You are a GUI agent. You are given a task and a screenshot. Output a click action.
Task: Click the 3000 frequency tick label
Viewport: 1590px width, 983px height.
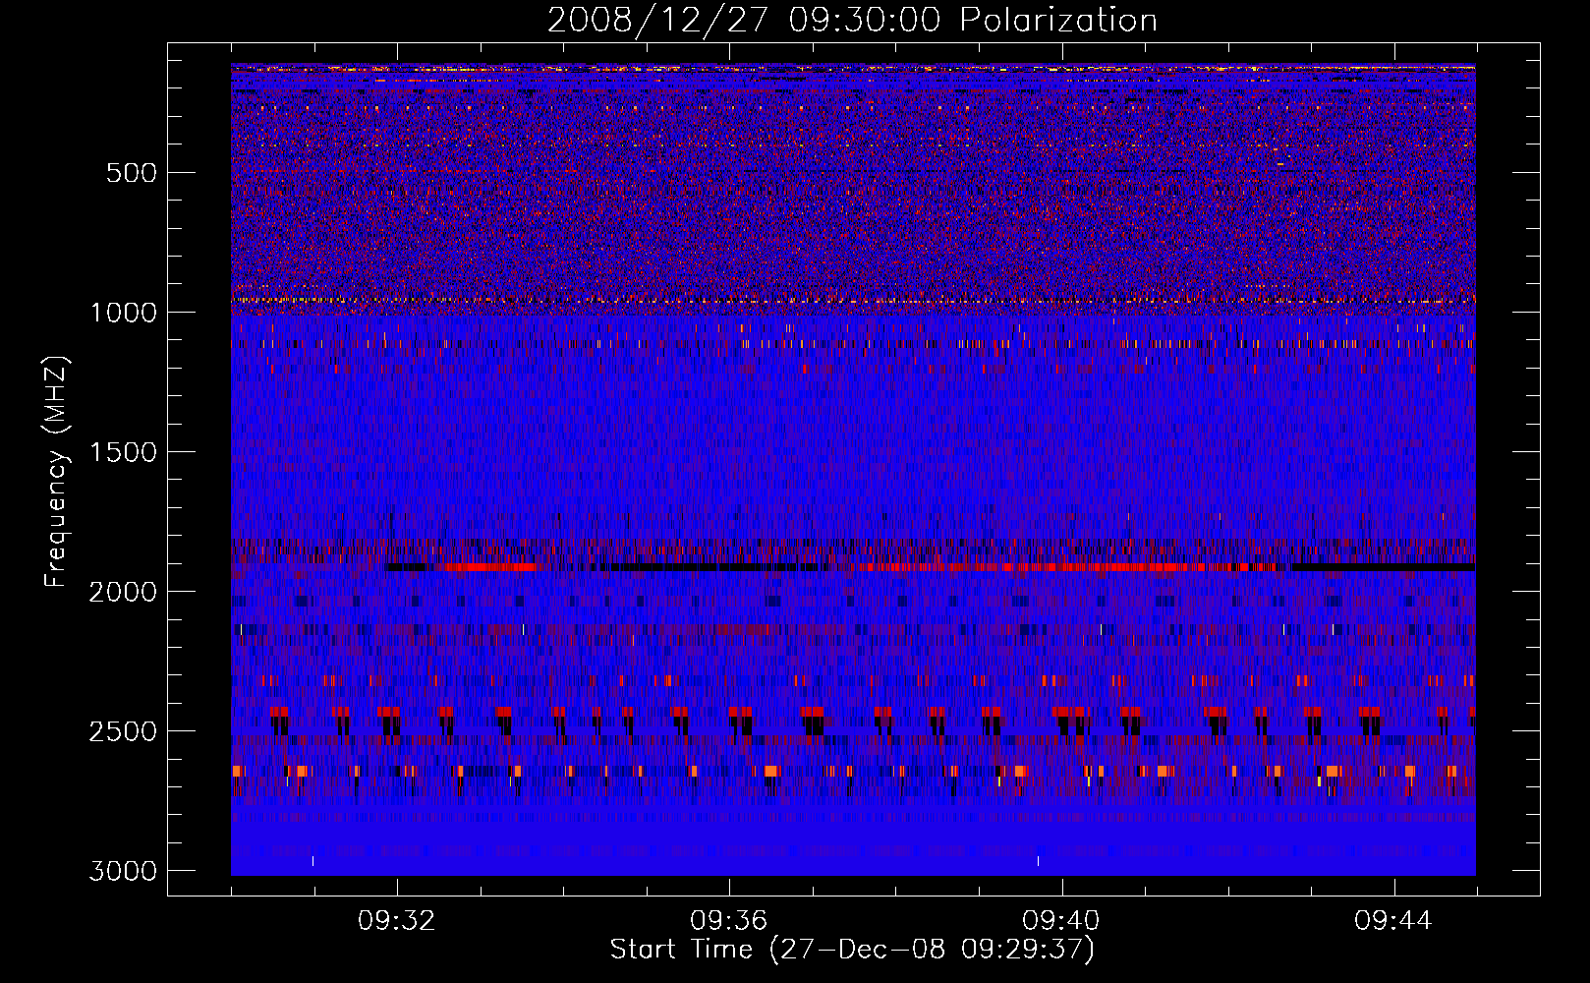point(123,871)
